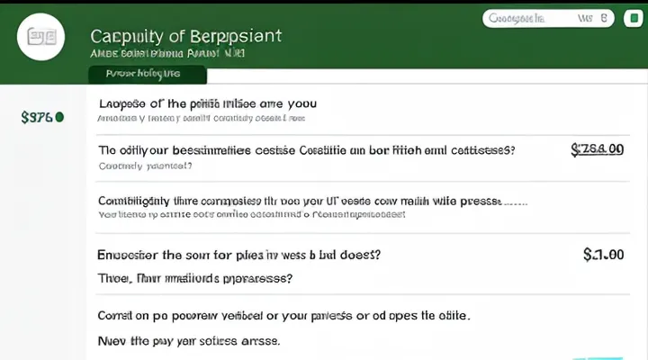Click the 'Ws' badge inside search pill
The height and width of the screenshot is (360, 648).
coord(586,17)
